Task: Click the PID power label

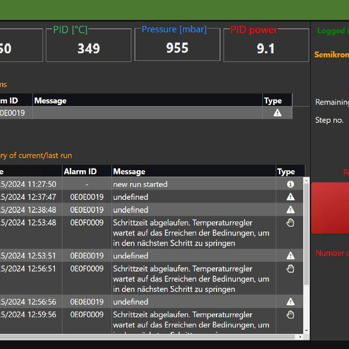Action: click(254, 30)
